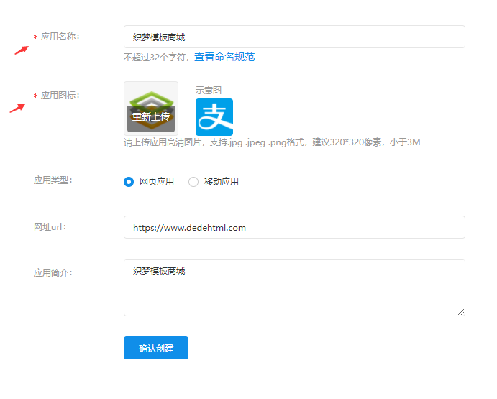497x399 pixels.
Task: Open the 查看命名规范 link
Action: pyautogui.click(x=224, y=57)
